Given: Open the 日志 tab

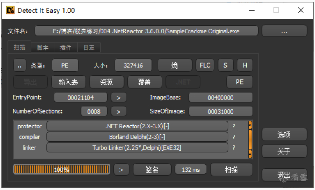Looking at the screenshot, I should [x=89, y=47].
